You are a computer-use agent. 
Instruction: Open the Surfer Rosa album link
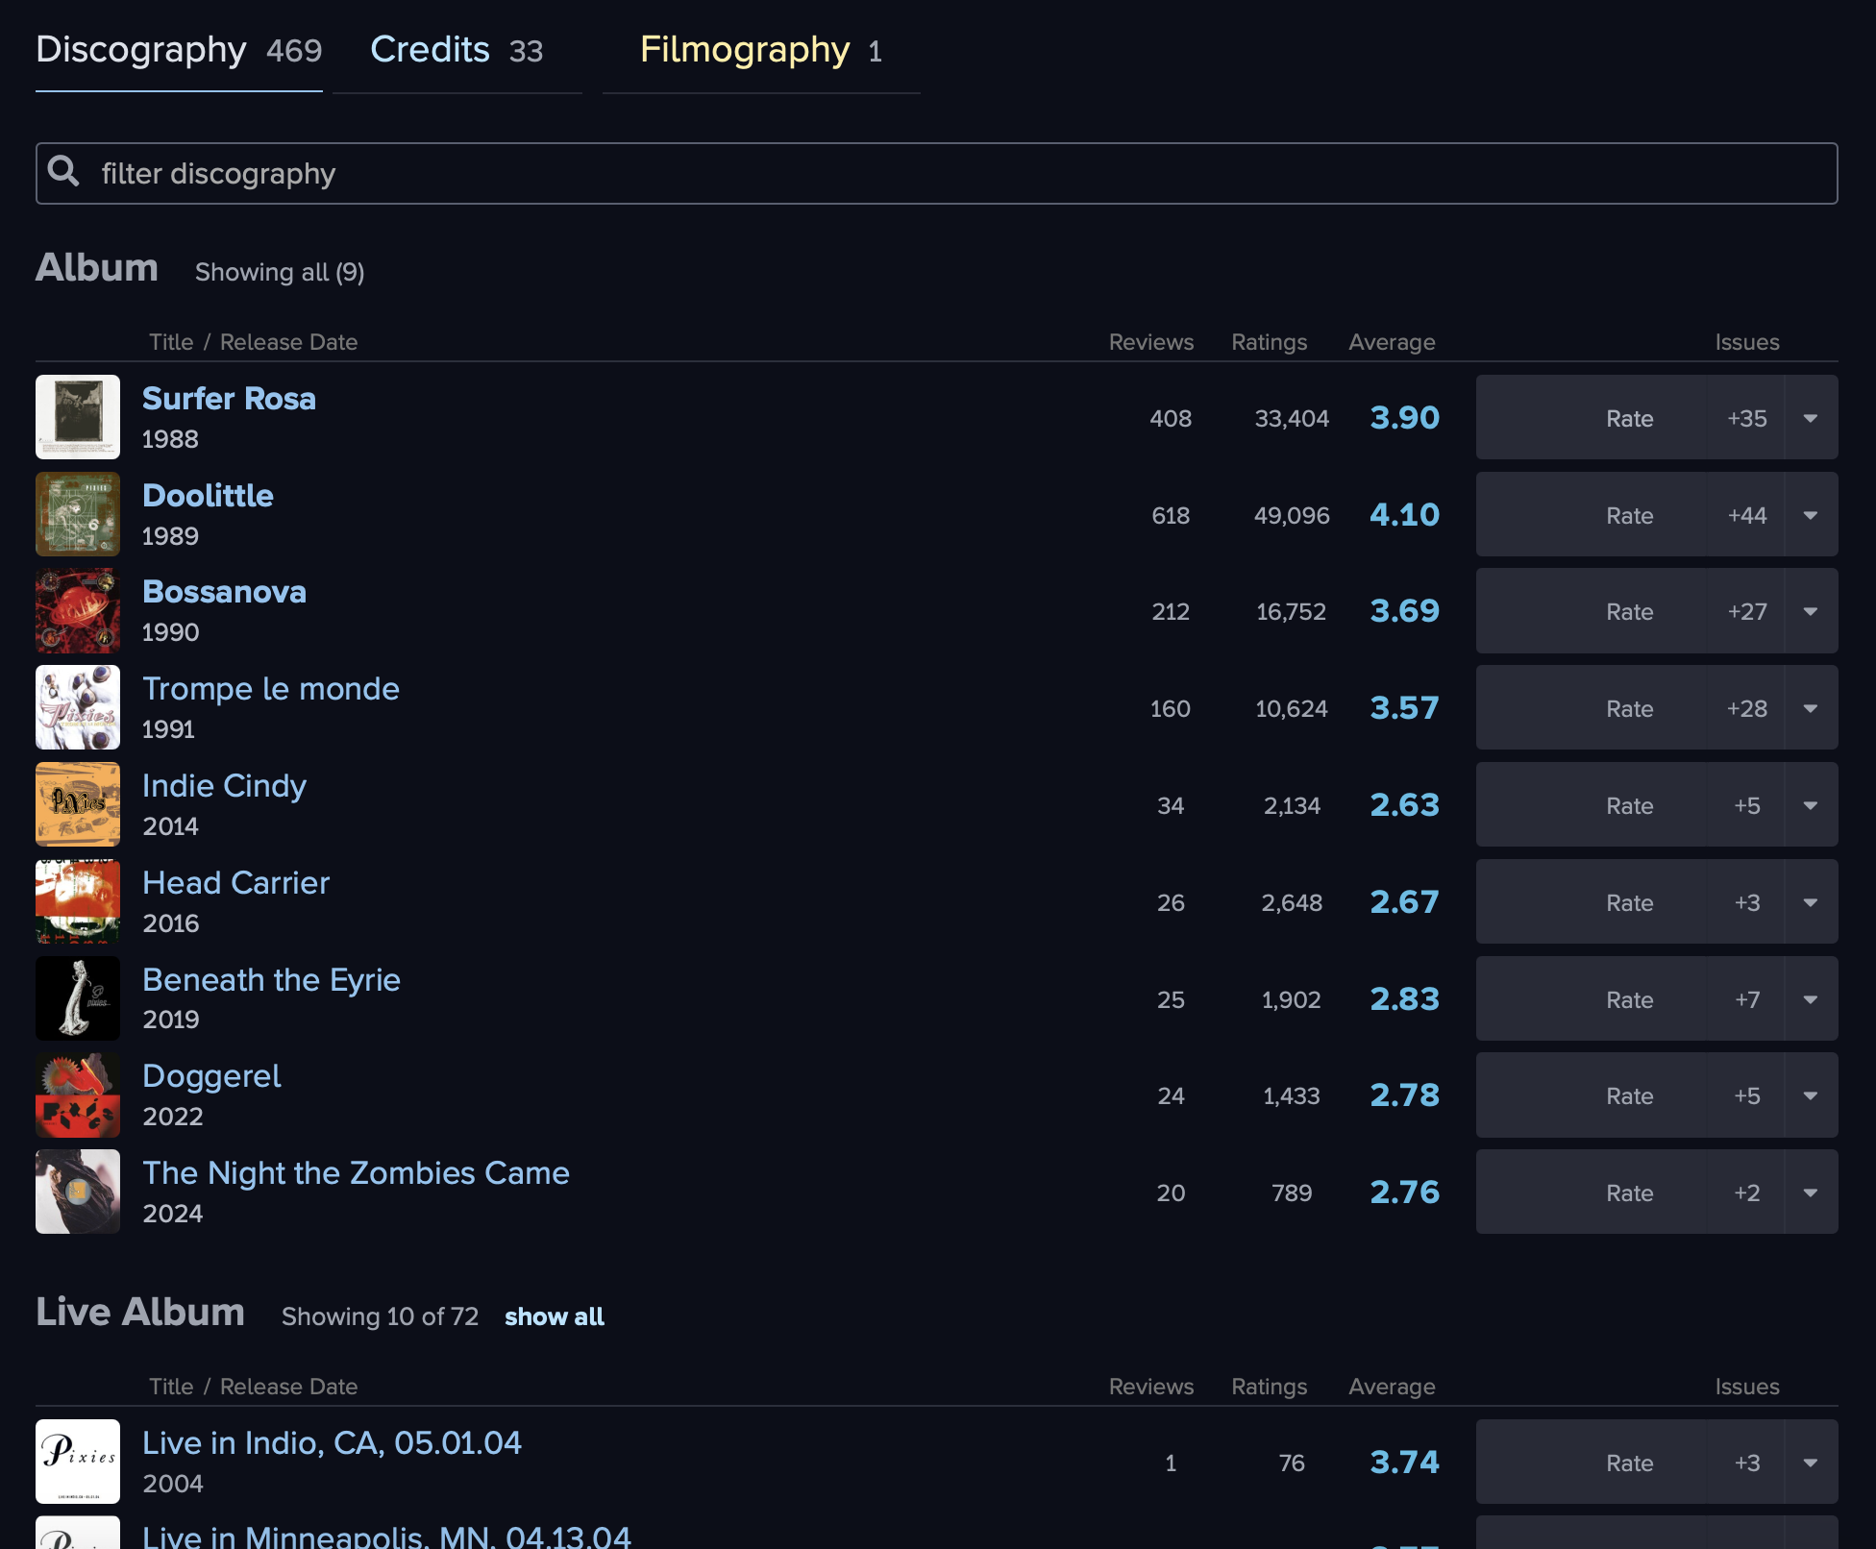point(229,398)
